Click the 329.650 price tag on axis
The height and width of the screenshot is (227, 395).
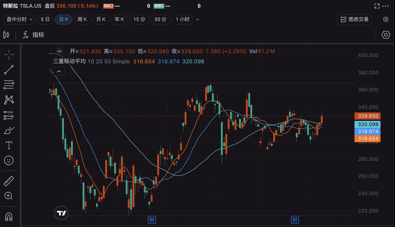click(367, 116)
